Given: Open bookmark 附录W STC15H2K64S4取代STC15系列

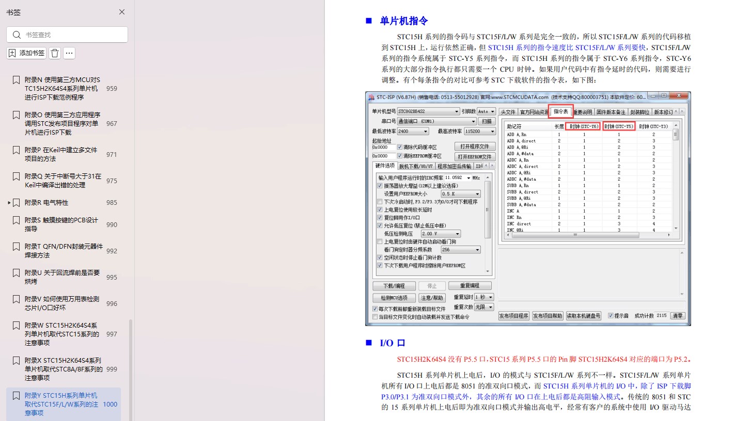Looking at the screenshot, I should (x=62, y=334).
